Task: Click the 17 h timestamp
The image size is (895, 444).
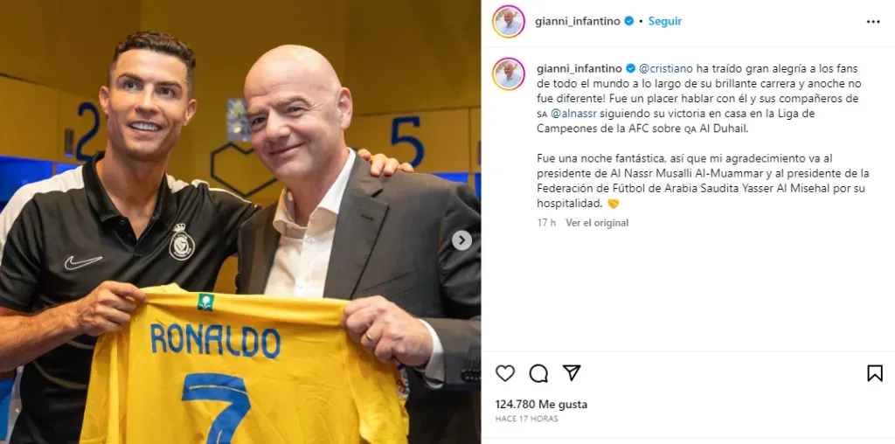Action: click(546, 223)
